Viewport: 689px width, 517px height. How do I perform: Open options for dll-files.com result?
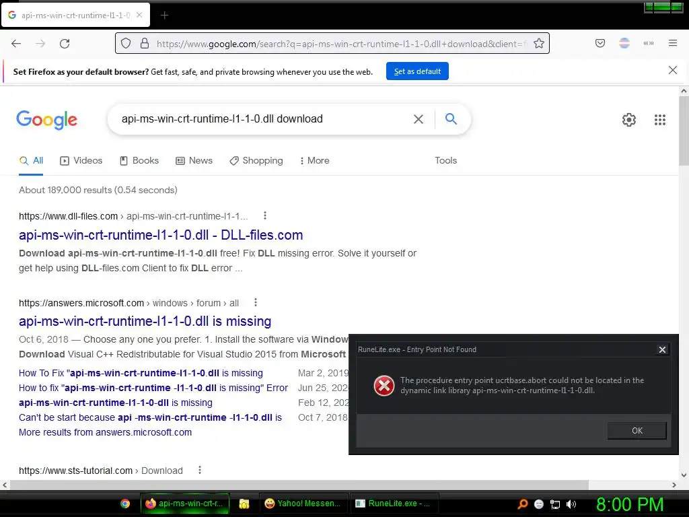264,216
